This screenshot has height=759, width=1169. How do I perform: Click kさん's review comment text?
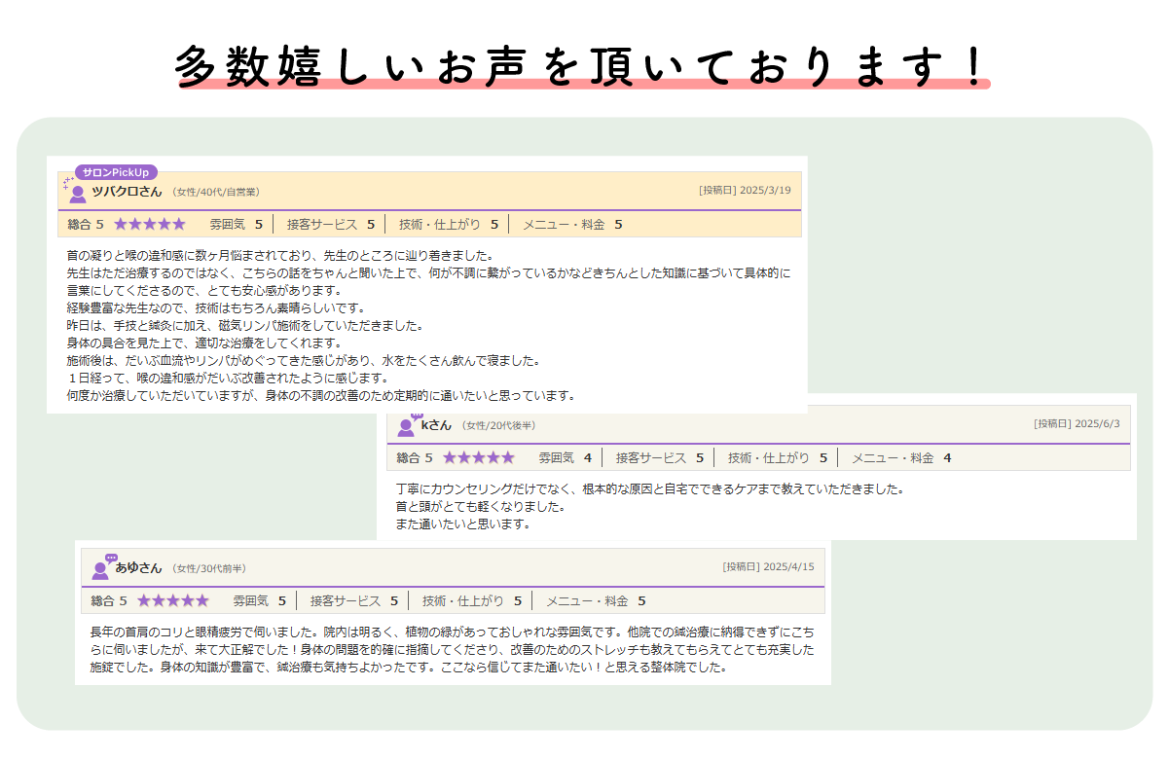point(649,506)
